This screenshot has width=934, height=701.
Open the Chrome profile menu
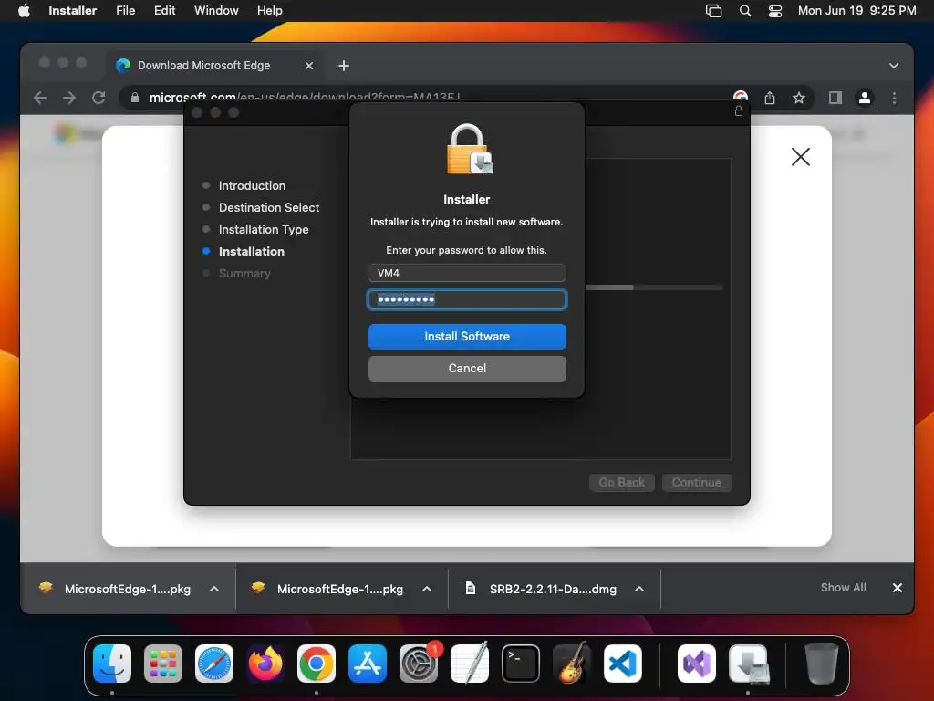point(865,98)
